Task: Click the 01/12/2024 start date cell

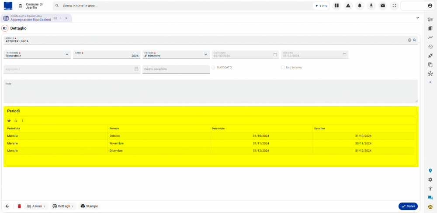Action: pos(261,151)
